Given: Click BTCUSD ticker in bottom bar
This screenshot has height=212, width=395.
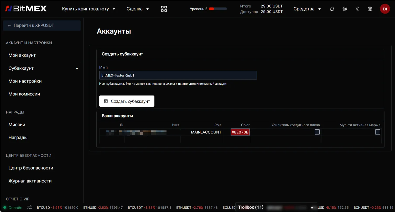Looking at the screenshot, I should coord(58,208).
